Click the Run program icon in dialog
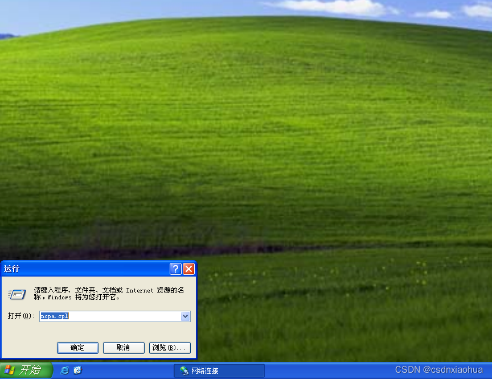The image size is (492, 379). pyautogui.click(x=17, y=294)
